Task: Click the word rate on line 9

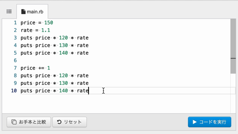Action: coord(83,83)
